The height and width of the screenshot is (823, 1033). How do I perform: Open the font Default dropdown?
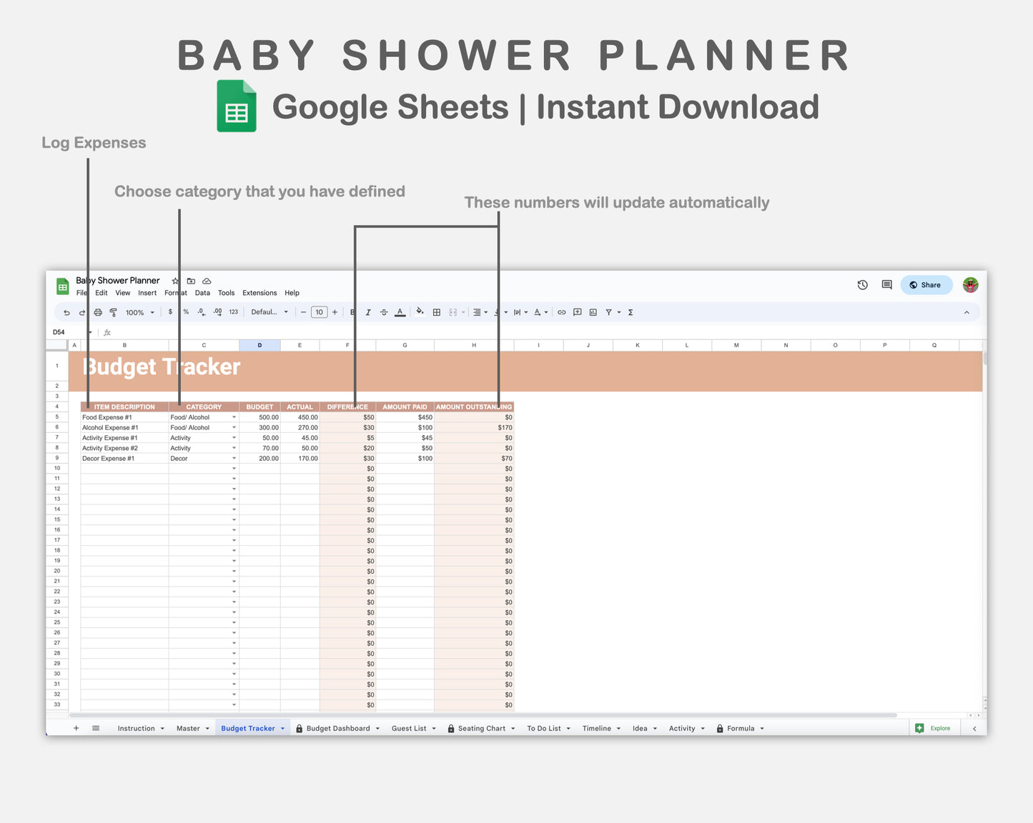270,312
